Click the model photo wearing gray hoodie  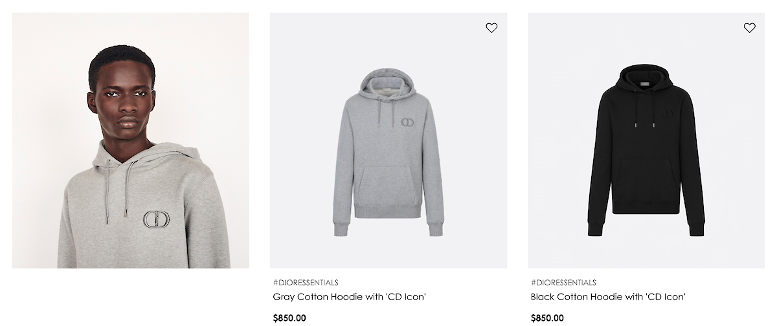pos(131,140)
